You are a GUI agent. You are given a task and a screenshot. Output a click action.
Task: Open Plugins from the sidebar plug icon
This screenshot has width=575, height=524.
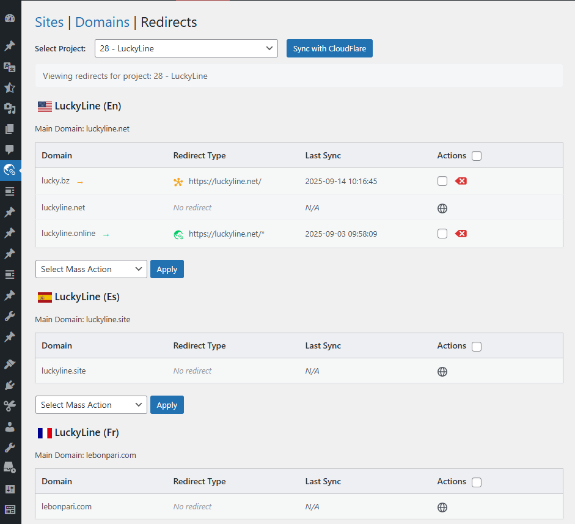tap(10, 385)
